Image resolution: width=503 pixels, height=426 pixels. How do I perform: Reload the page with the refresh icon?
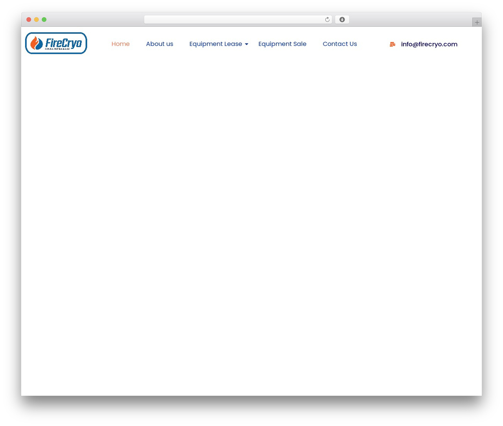pos(327,20)
